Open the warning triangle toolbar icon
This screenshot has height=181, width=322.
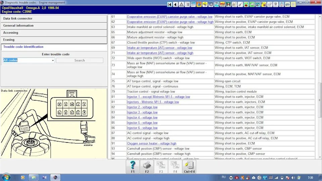point(181,4)
